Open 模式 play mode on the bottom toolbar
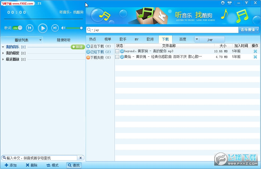 [x=48, y=165]
